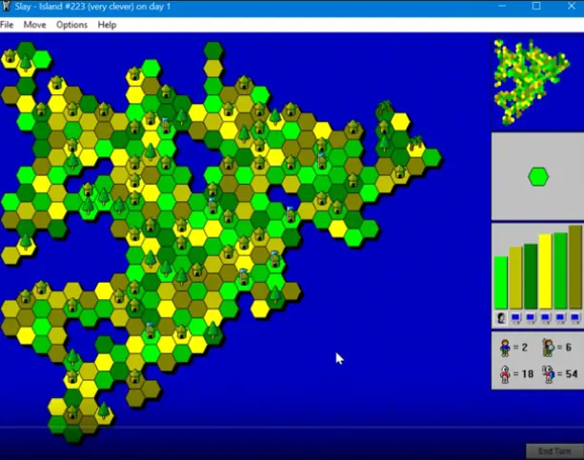Click the shortest bright green score bar
Screen dimensions: 584x460
pyautogui.click(x=501, y=282)
